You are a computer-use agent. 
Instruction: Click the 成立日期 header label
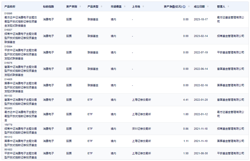[199, 7]
